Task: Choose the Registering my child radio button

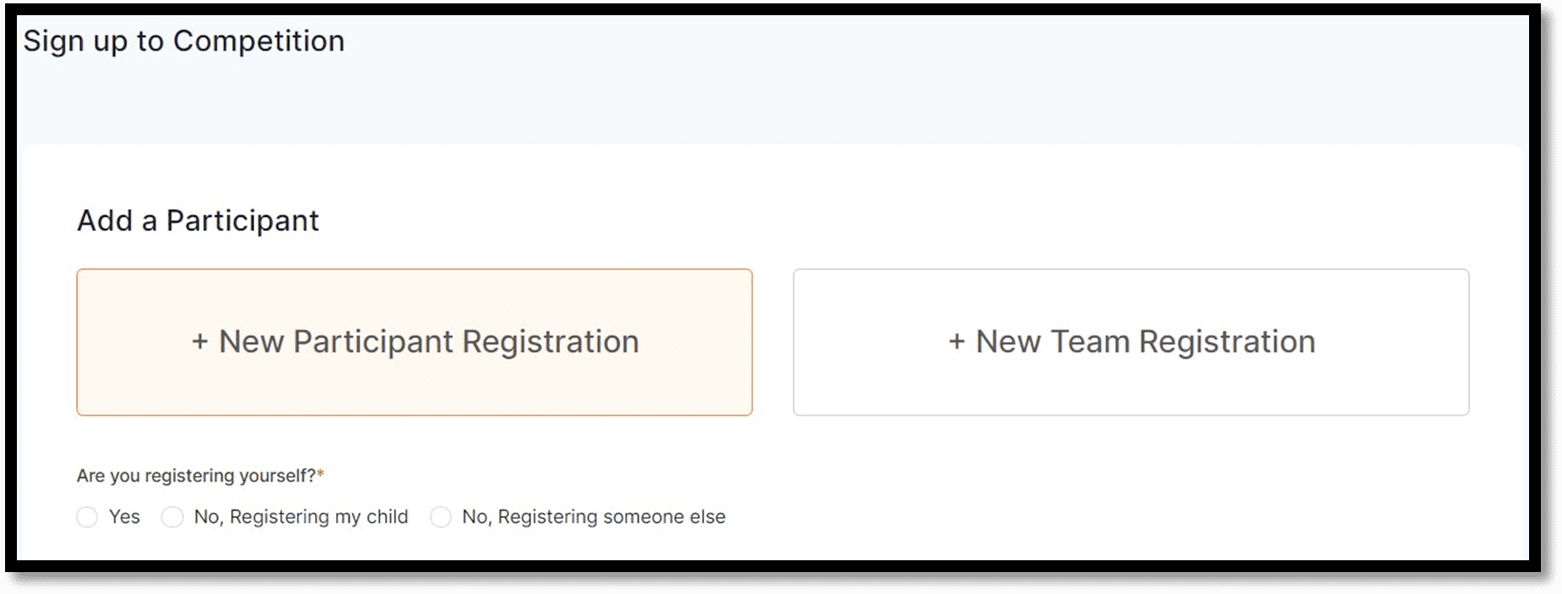Action: pos(172,517)
